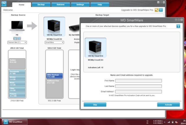Screen dimensions: 186x125
Task: Expand the SmartWare share dropdown
Action: [x=54, y=42]
